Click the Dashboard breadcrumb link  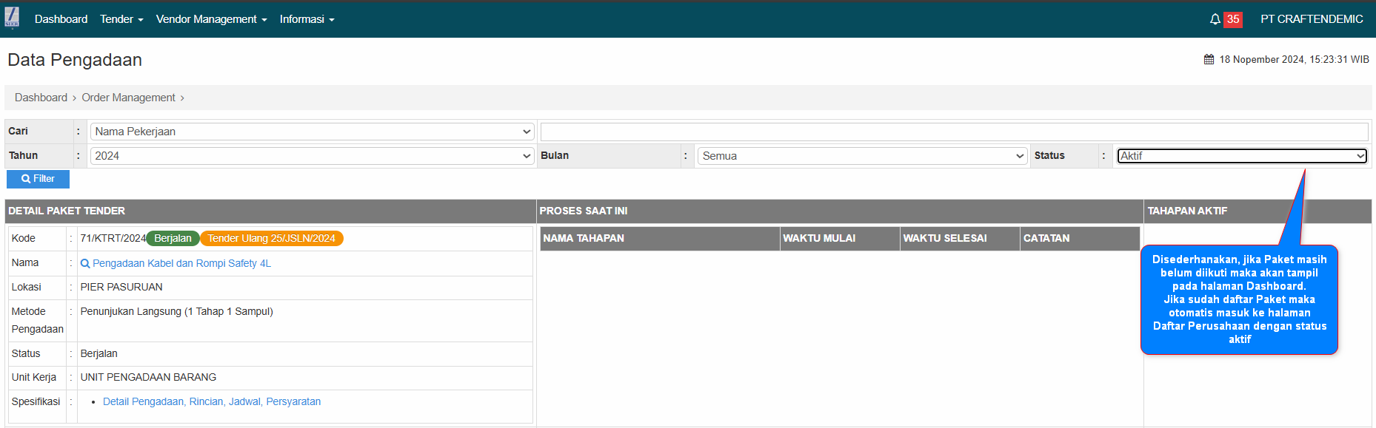pyautogui.click(x=41, y=98)
